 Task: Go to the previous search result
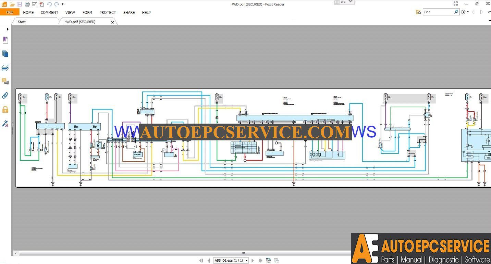[x=473, y=12]
